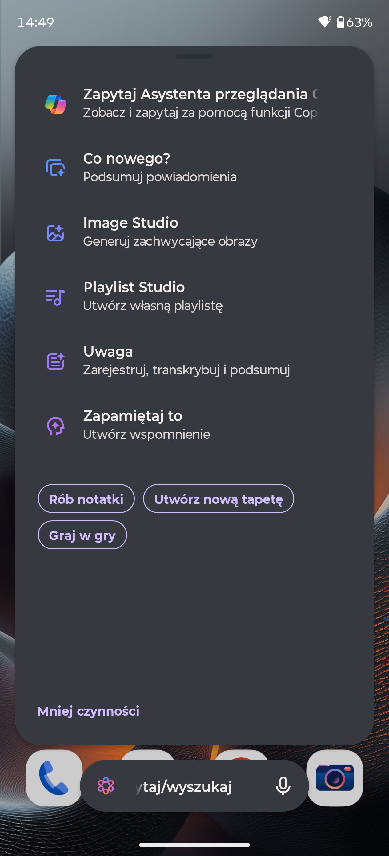Tap the Image Studio picture icon
This screenshot has height=856, width=389.
pyautogui.click(x=55, y=232)
